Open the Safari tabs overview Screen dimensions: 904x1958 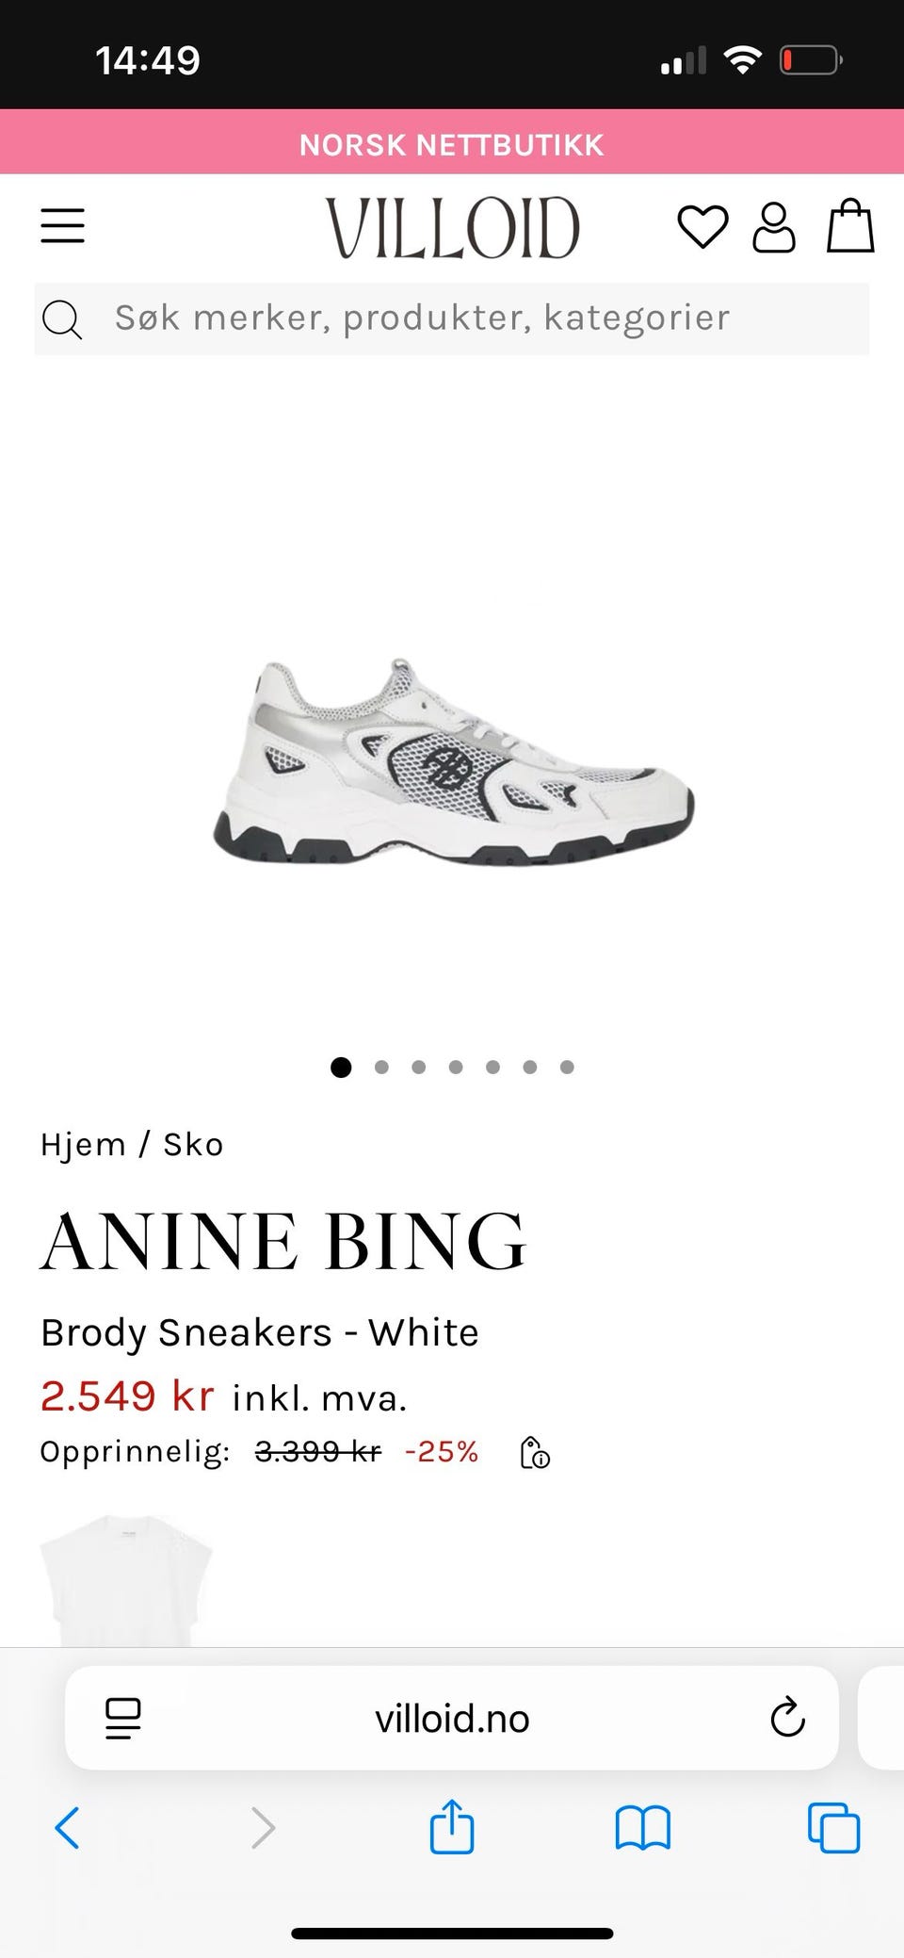[833, 1828]
